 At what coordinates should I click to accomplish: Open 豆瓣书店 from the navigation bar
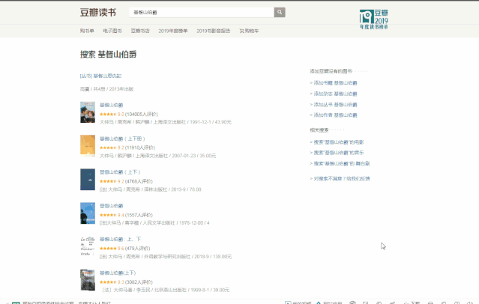click(x=140, y=31)
